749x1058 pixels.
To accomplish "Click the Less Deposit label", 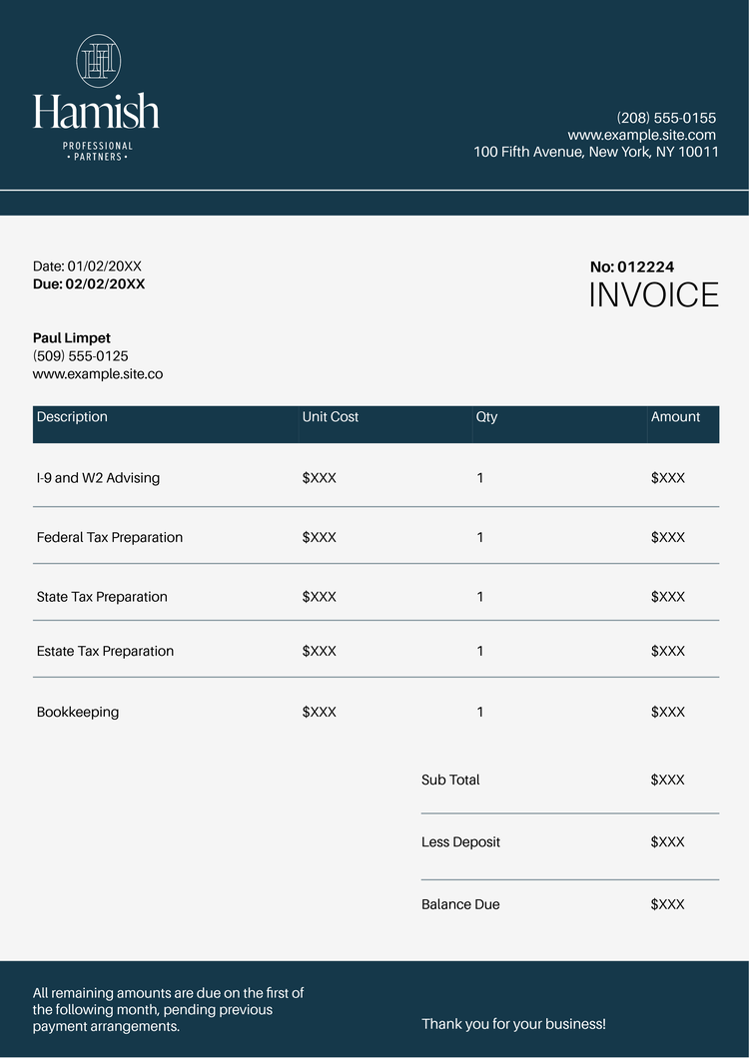I will [x=460, y=842].
